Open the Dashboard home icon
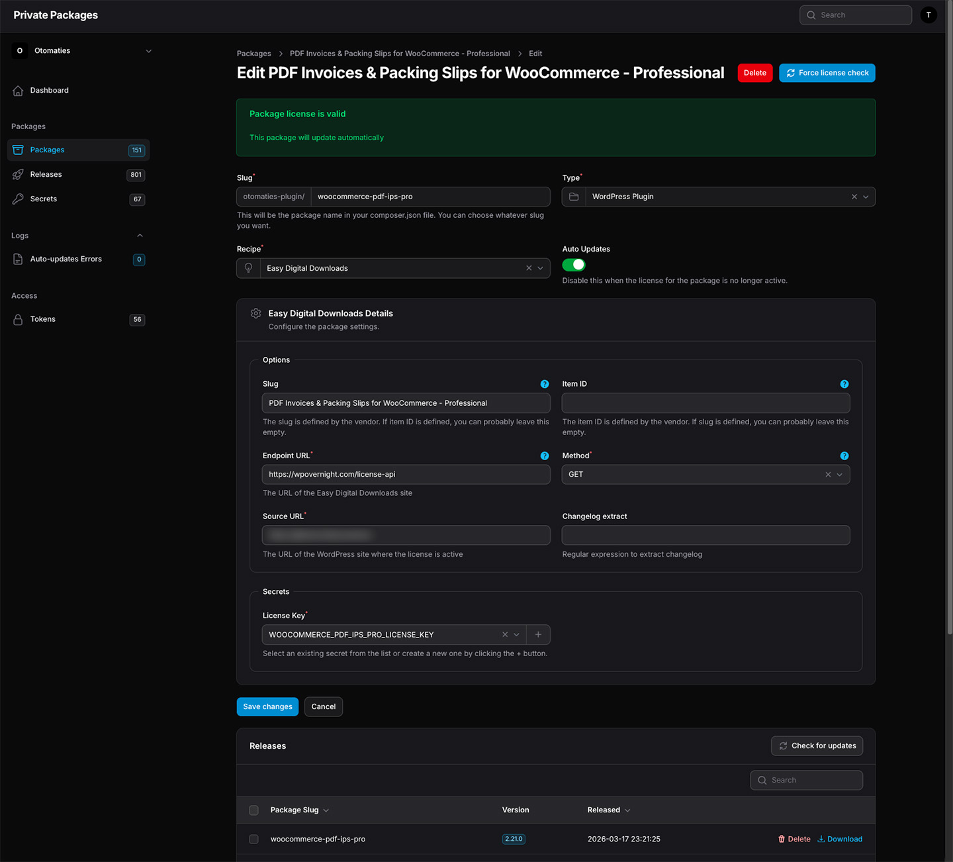 pyautogui.click(x=18, y=91)
